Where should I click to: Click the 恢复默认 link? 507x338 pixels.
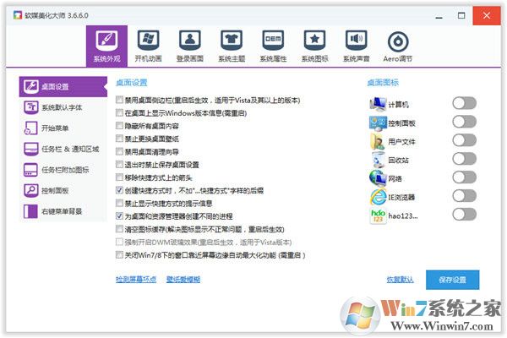[400, 280]
